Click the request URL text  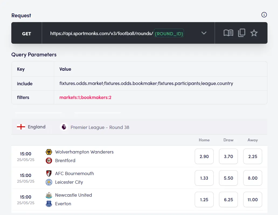(102, 33)
